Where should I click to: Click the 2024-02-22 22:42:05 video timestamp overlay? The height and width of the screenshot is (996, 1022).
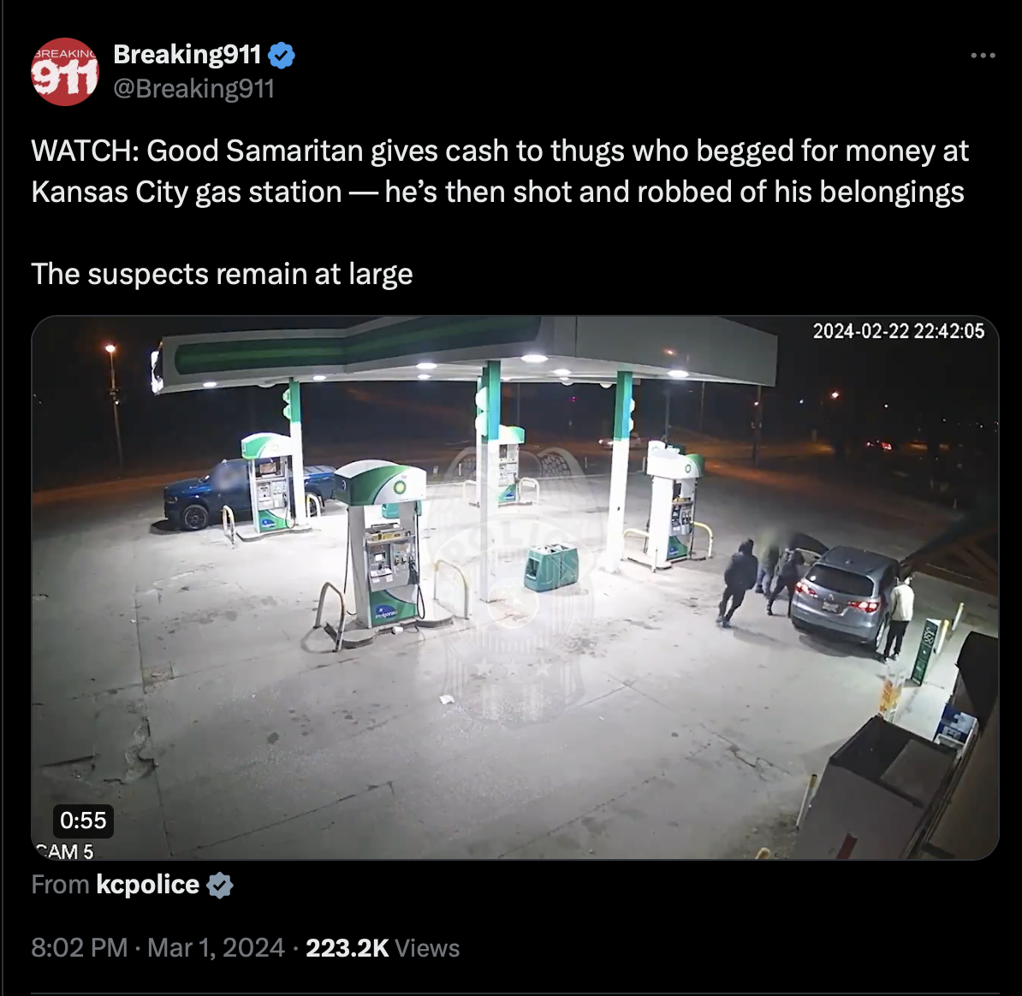pos(898,331)
